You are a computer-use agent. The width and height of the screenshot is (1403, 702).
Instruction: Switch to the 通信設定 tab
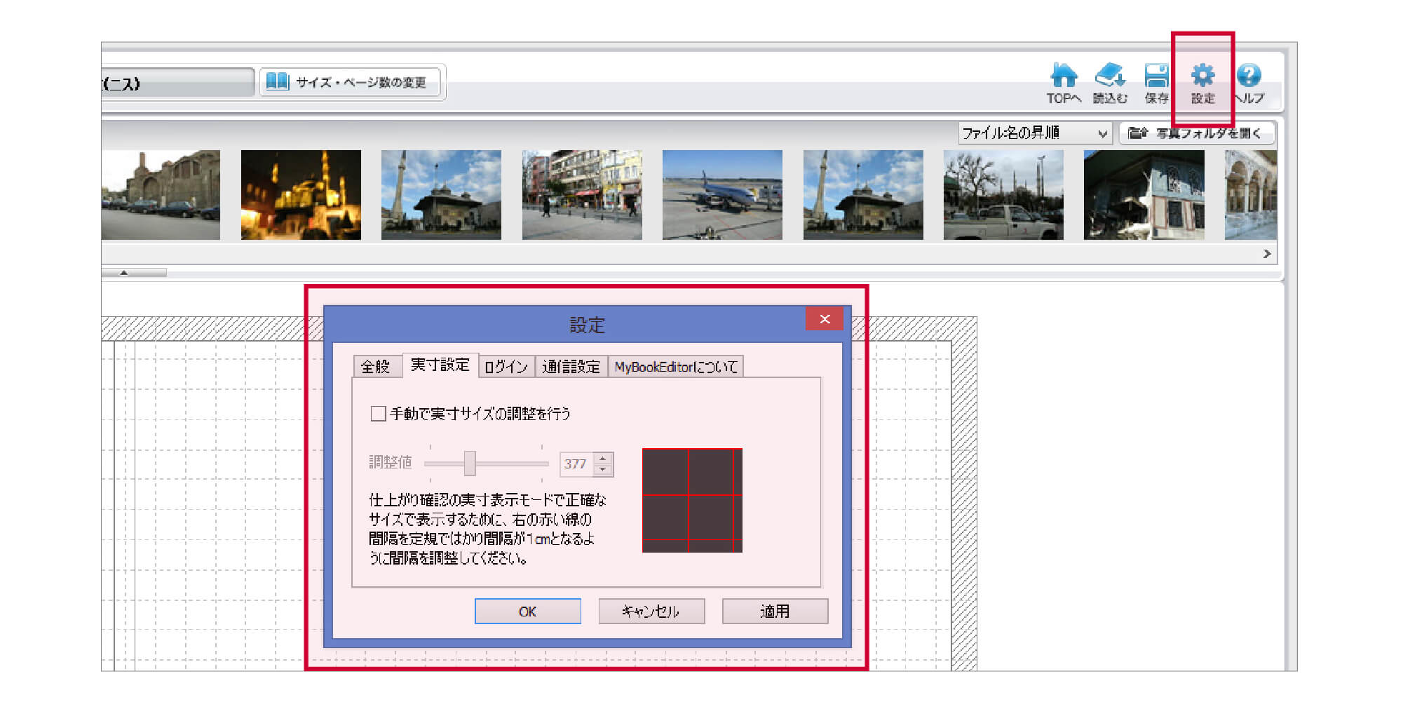571,366
